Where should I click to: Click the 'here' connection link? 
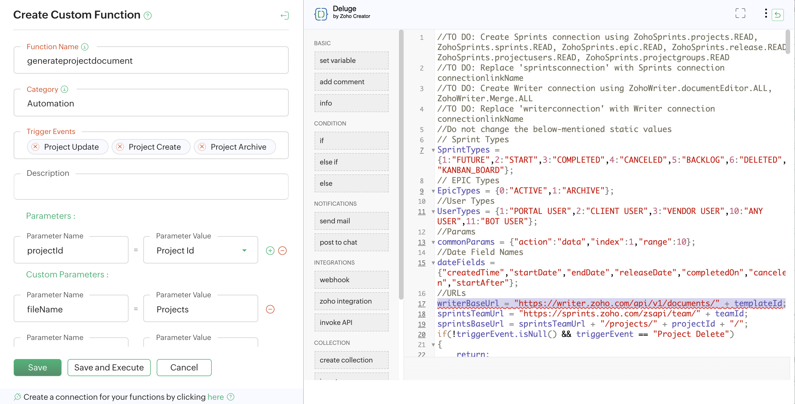tap(215, 397)
